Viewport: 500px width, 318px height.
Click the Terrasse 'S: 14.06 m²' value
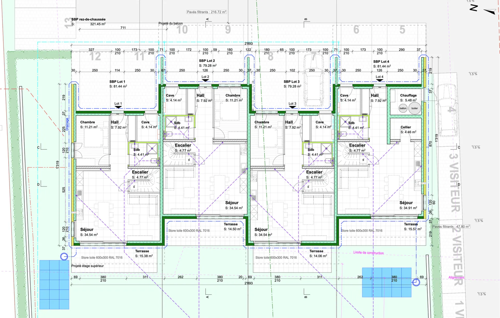[x=318, y=256]
